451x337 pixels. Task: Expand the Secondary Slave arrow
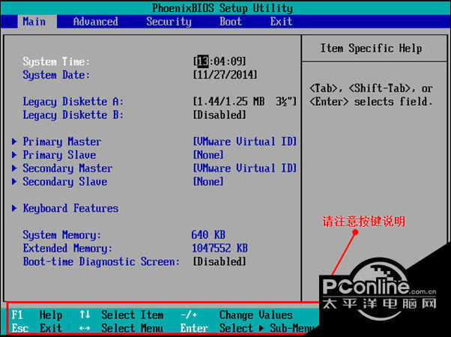(14, 181)
